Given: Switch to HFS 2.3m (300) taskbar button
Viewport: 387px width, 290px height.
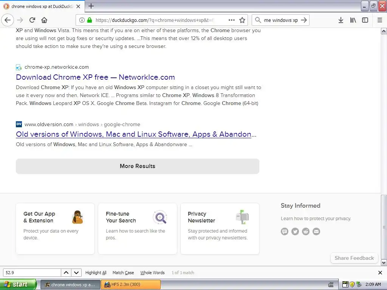Looking at the screenshot, I should (x=131, y=285).
